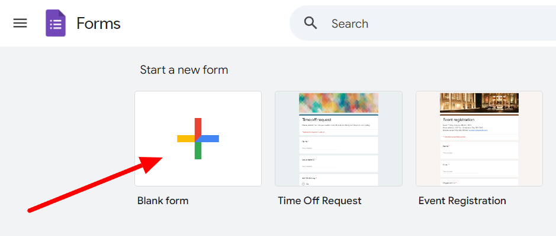Click the theater photo header of Event Registration

click(x=479, y=103)
